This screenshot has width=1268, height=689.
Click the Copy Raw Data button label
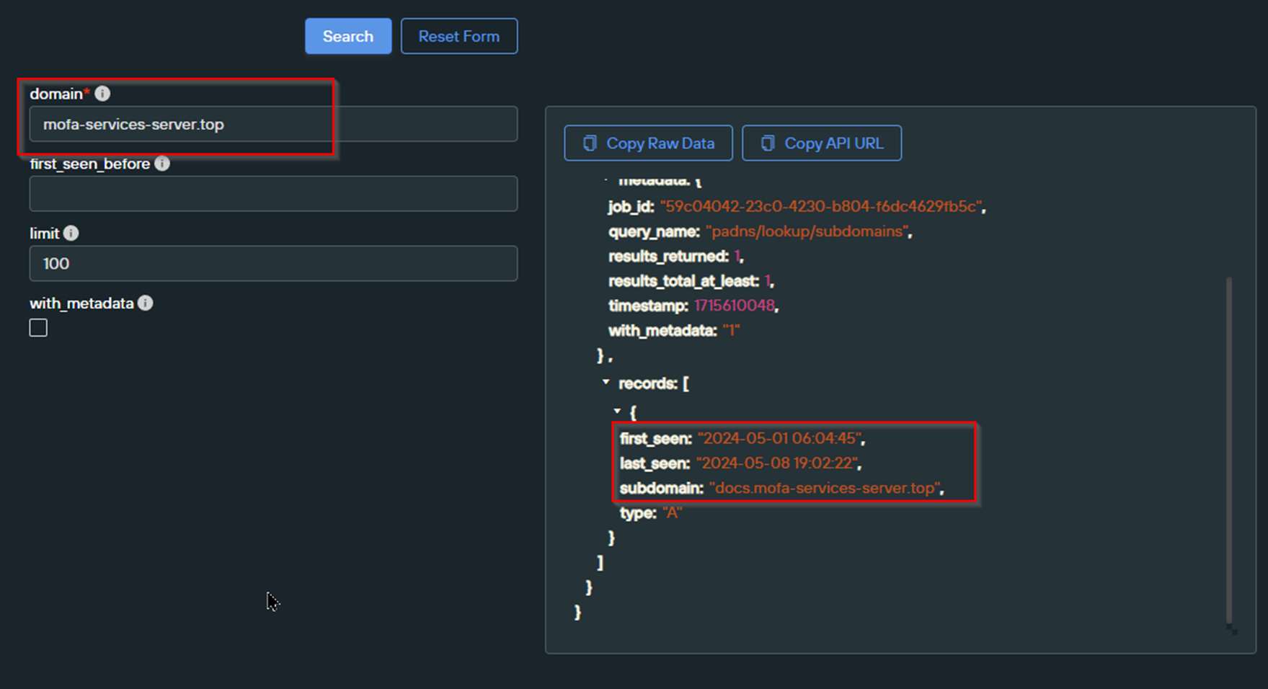point(660,143)
